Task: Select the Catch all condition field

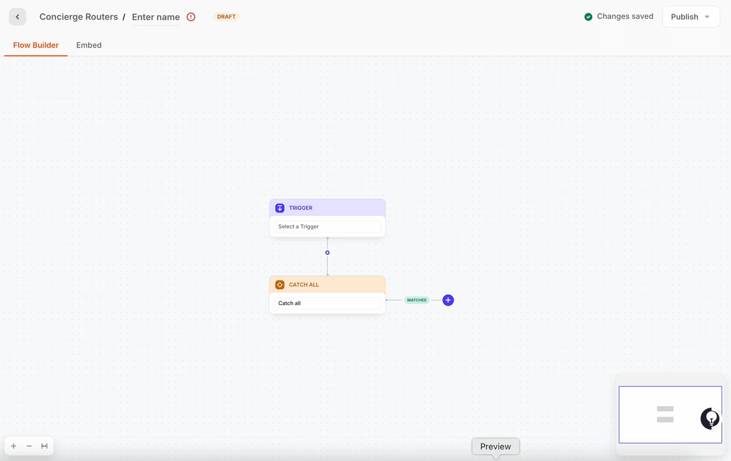Action: (327, 303)
